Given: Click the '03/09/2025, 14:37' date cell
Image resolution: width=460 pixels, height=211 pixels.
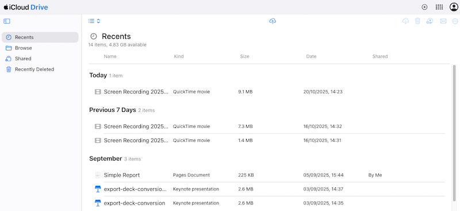Looking at the screenshot, I should click(x=324, y=189).
